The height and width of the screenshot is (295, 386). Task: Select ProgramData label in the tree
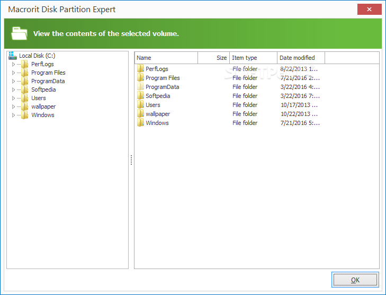tap(48, 81)
